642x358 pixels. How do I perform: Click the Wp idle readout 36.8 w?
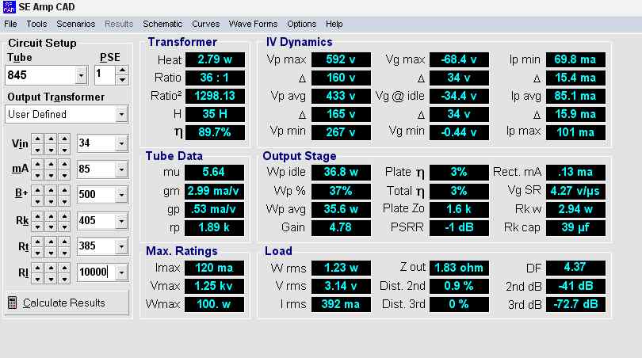pyautogui.click(x=341, y=172)
